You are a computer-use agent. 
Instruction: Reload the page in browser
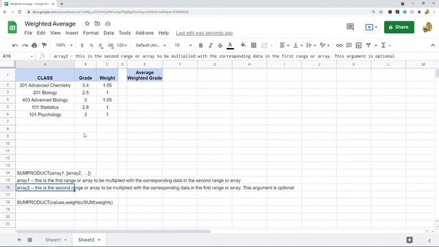pos(20,12)
